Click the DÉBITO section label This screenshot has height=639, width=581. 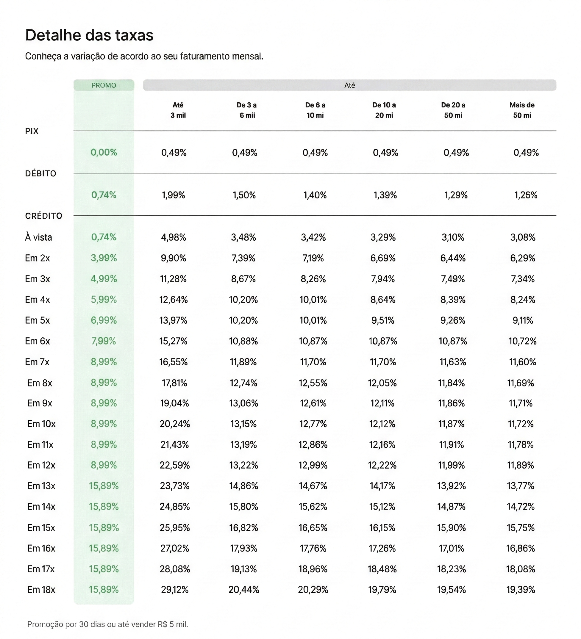point(40,174)
